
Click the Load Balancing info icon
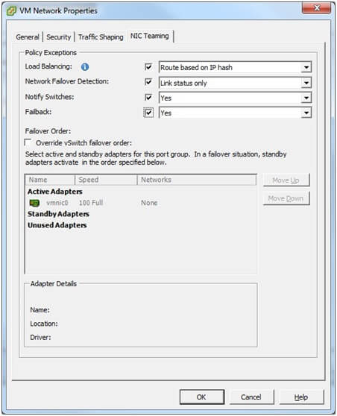coord(85,67)
